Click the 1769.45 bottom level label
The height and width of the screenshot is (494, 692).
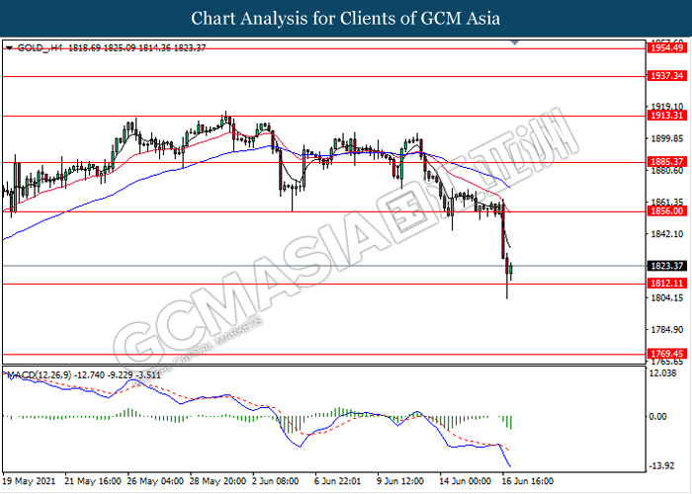pyautogui.click(x=667, y=354)
